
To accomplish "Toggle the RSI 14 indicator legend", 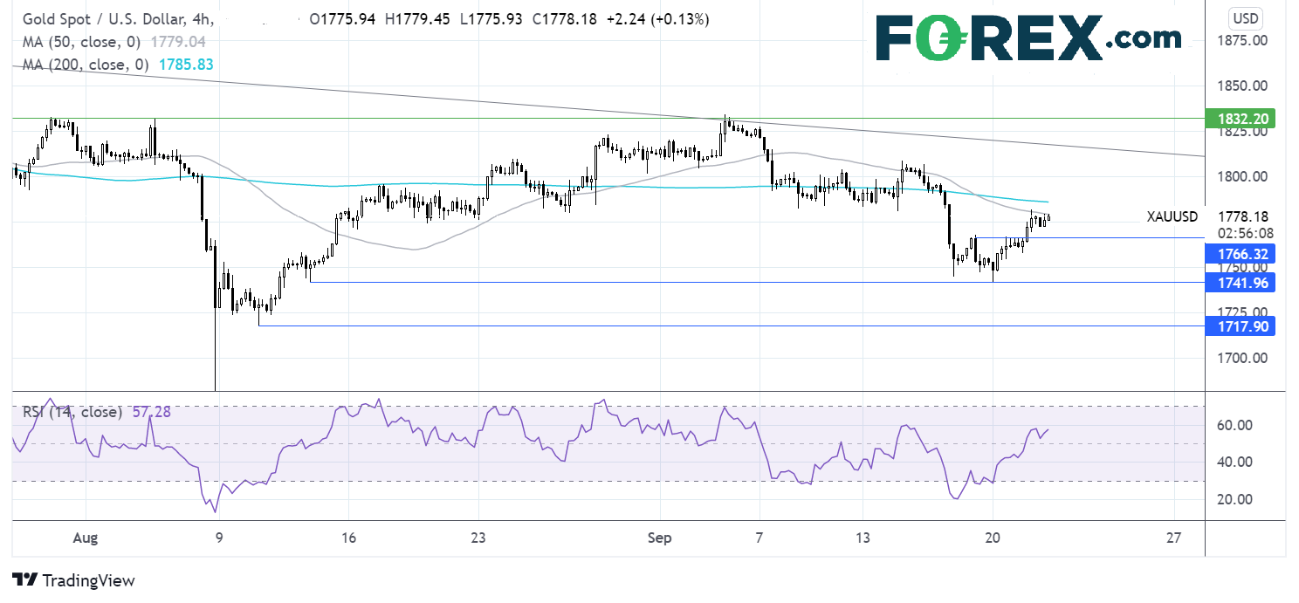I will (x=72, y=412).
